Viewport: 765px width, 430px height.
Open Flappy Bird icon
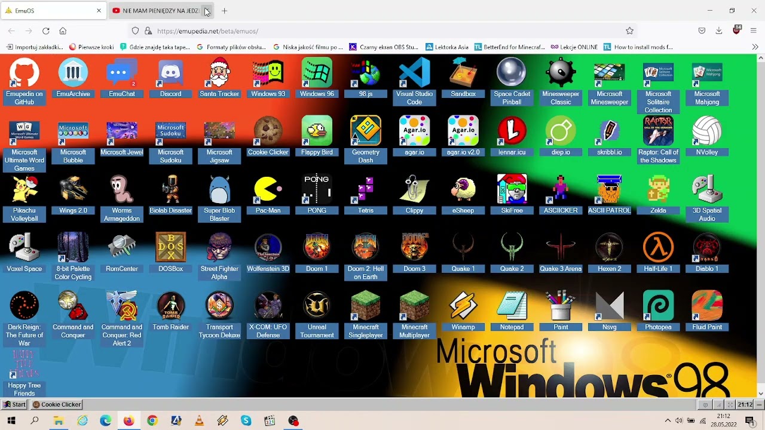pyautogui.click(x=317, y=136)
